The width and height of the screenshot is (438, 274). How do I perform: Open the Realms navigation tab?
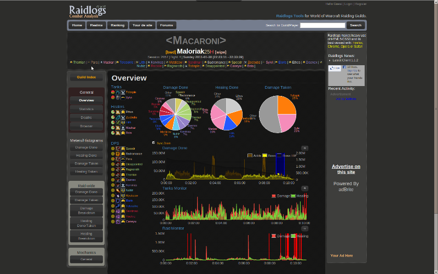[96, 25]
